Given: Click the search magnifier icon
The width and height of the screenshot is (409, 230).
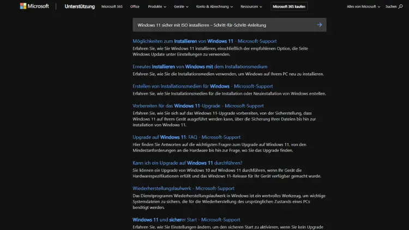Looking at the screenshot, I should click(x=400, y=7).
